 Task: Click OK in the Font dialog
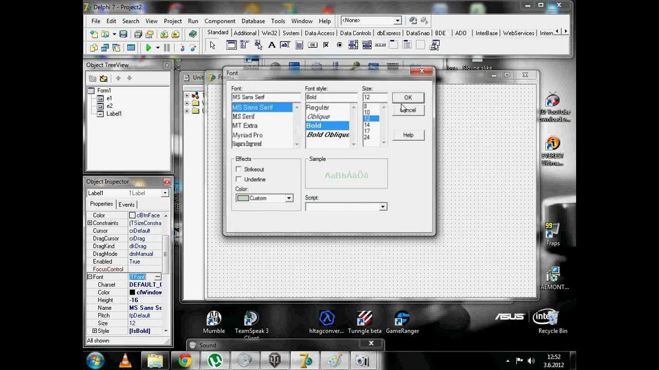click(x=408, y=98)
